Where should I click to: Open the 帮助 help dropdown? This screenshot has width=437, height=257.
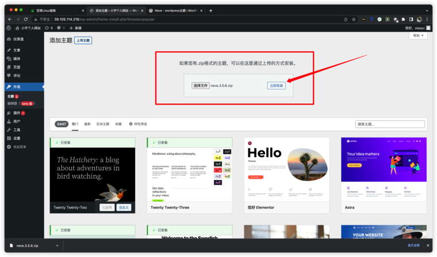pyautogui.click(x=418, y=36)
